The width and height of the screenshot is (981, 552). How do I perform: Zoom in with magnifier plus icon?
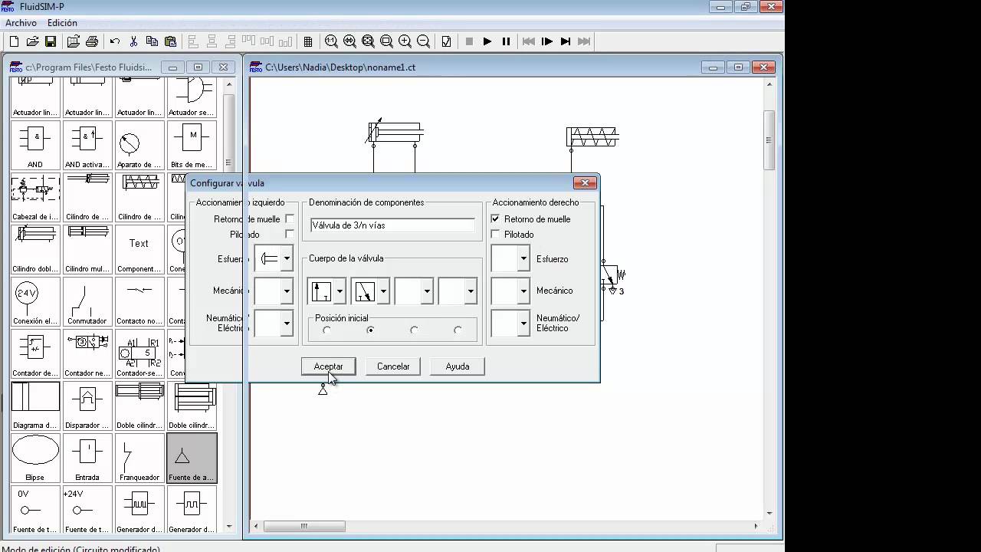click(x=405, y=41)
